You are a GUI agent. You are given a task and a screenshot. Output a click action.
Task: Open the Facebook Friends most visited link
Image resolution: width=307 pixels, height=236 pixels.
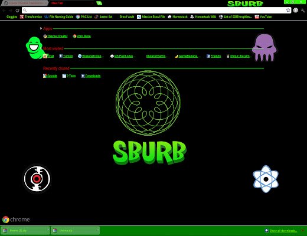click(x=214, y=56)
